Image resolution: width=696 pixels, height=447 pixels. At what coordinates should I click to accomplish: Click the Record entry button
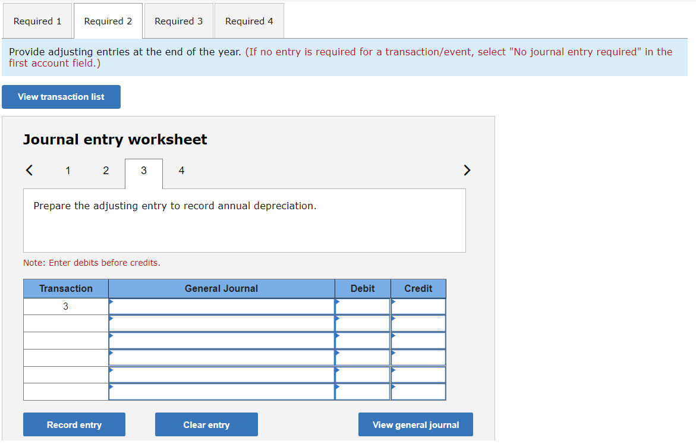(74, 425)
